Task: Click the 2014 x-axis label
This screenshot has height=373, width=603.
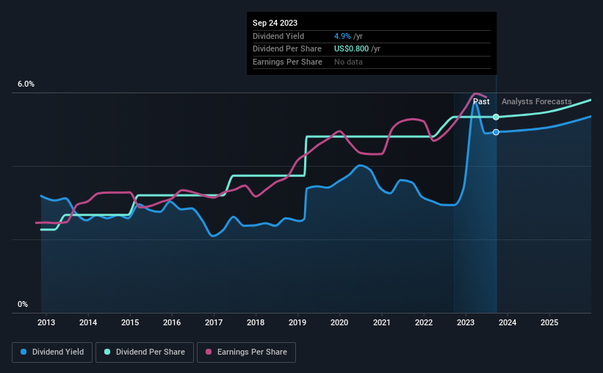Action: pos(88,322)
